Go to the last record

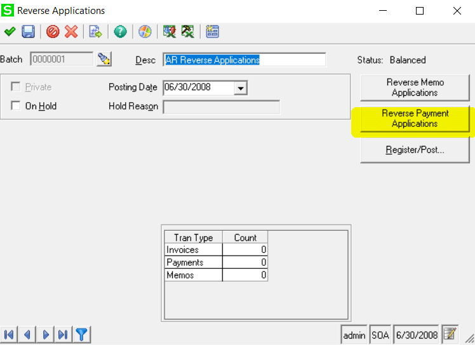64,334
